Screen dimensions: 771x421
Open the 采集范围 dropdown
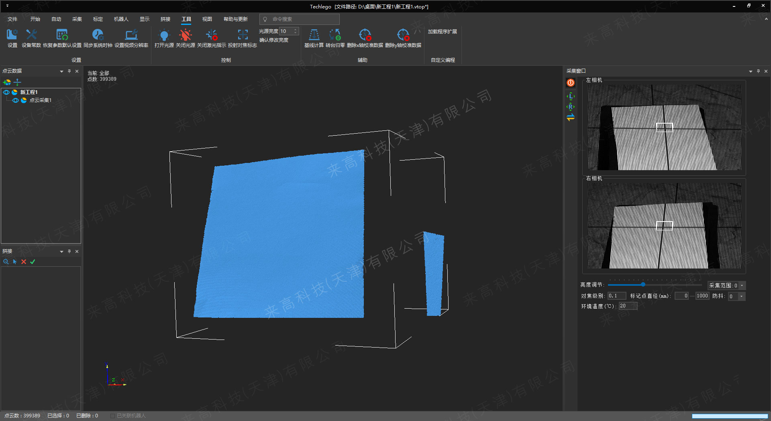(x=742, y=286)
